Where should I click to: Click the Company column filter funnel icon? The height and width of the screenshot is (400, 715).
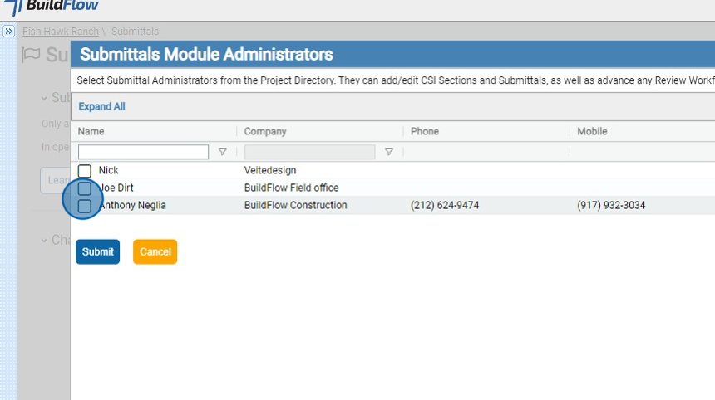click(x=388, y=152)
